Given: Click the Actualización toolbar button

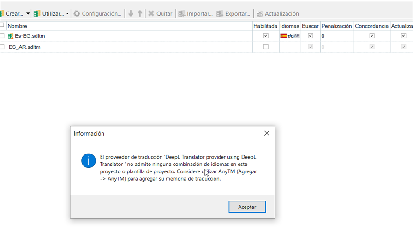Looking at the screenshot, I should click(x=278, y=14).
